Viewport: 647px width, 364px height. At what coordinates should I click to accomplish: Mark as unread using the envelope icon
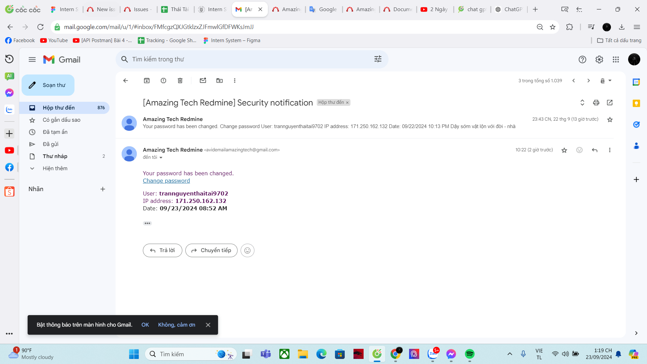203,81
